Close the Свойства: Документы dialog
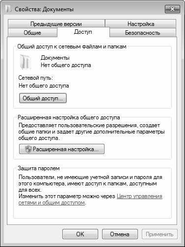 coord(172,9)
